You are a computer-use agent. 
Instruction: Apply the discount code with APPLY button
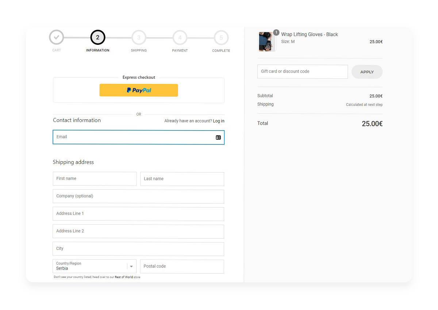[367, 72]
